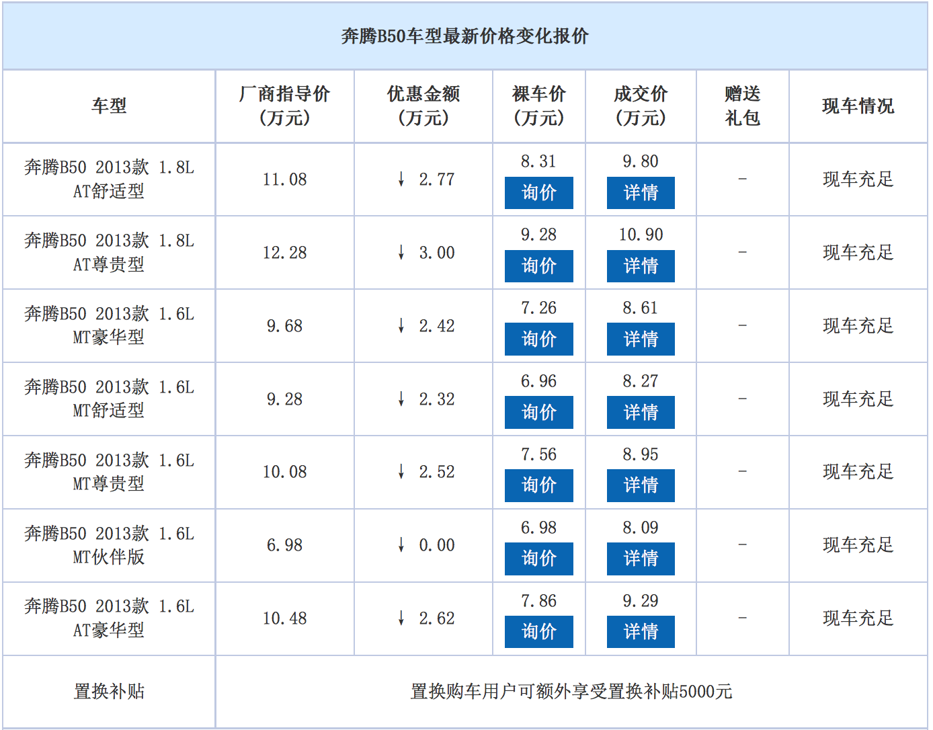Select model name 1.8L AT舒适型
933x730 pixels.
click(109, 179)
